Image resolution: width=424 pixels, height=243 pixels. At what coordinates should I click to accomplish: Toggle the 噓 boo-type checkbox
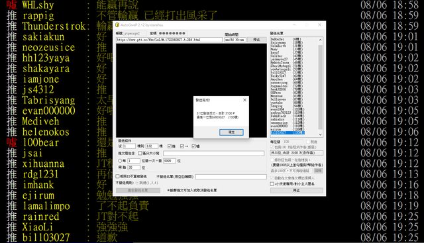coord(193,146)
